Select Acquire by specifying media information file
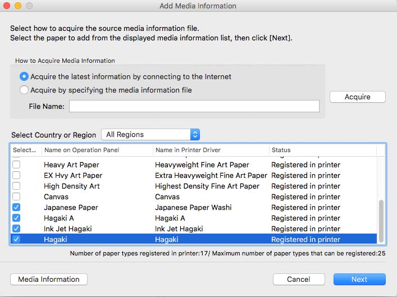This screenshot has height=297, width=397. [24, 90]
